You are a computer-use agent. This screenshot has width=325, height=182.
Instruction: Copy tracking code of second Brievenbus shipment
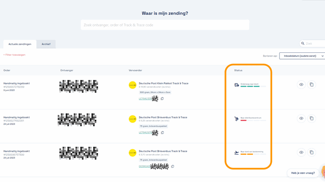click(162, 133)
